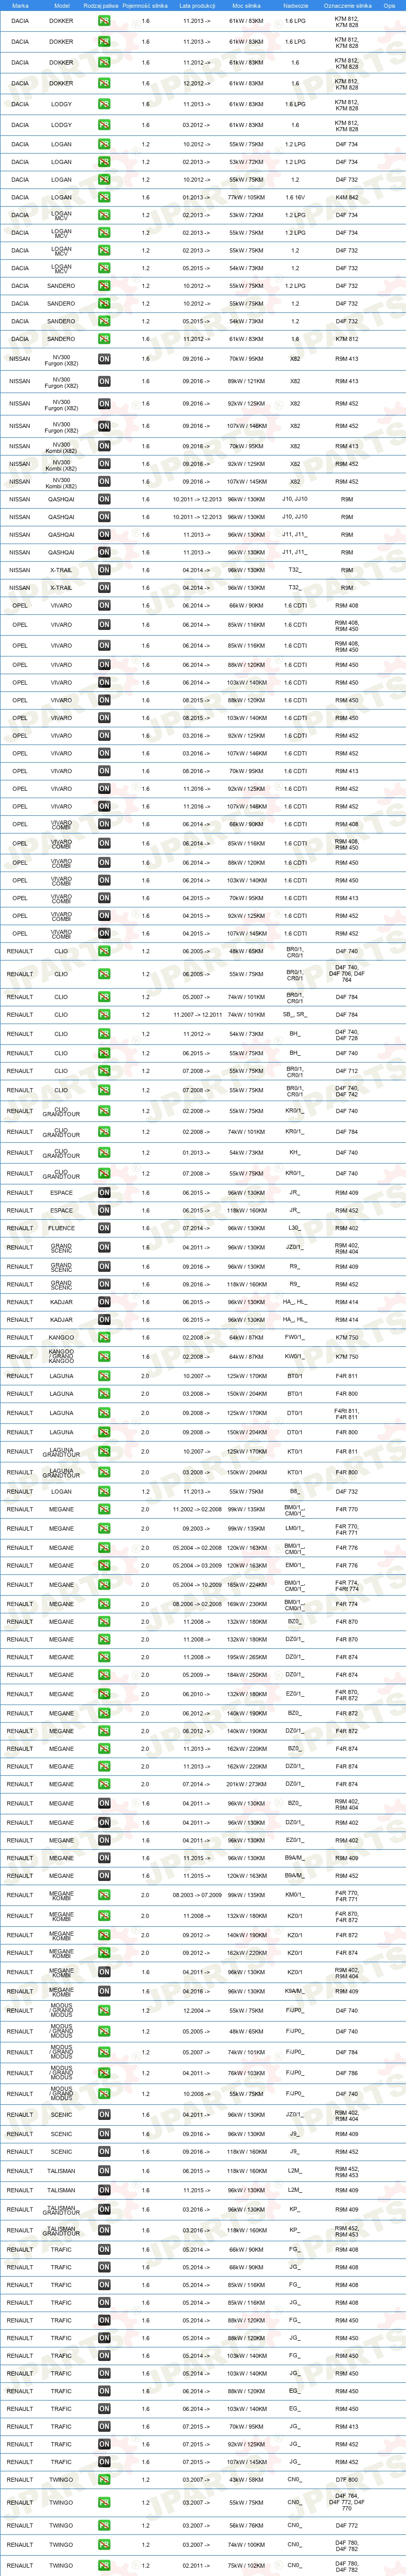Screen dimensions: 406x2576
Task: Click petrol icon in CLIO 48kW row
Action: pyautogui.click(x=104, y=951)
